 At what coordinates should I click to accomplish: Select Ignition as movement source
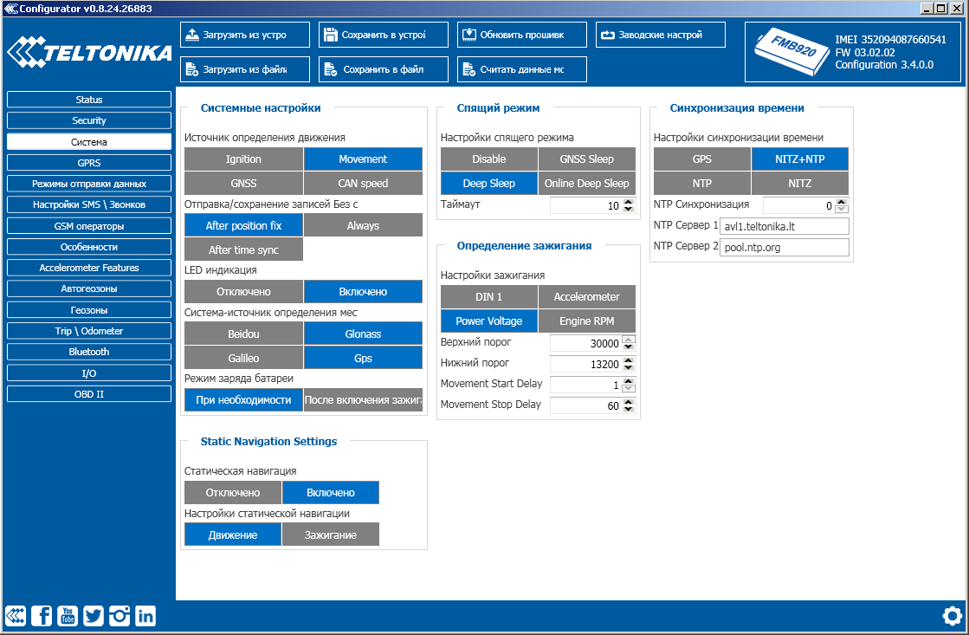coord(243,159)
